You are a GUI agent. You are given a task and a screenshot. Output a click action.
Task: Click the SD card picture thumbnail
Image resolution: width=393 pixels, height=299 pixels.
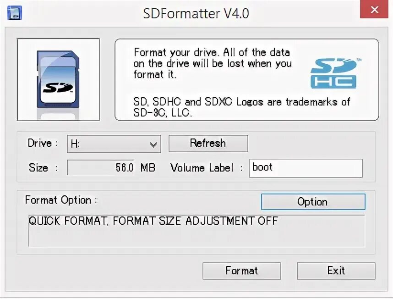tap(58, 79)
